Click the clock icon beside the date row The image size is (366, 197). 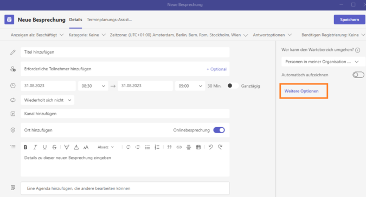click(x=13, y=86)
